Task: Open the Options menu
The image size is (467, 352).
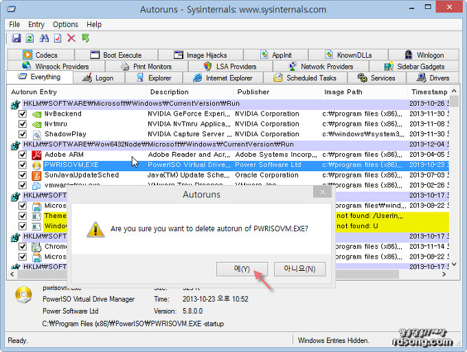Action: coord(65,24)
